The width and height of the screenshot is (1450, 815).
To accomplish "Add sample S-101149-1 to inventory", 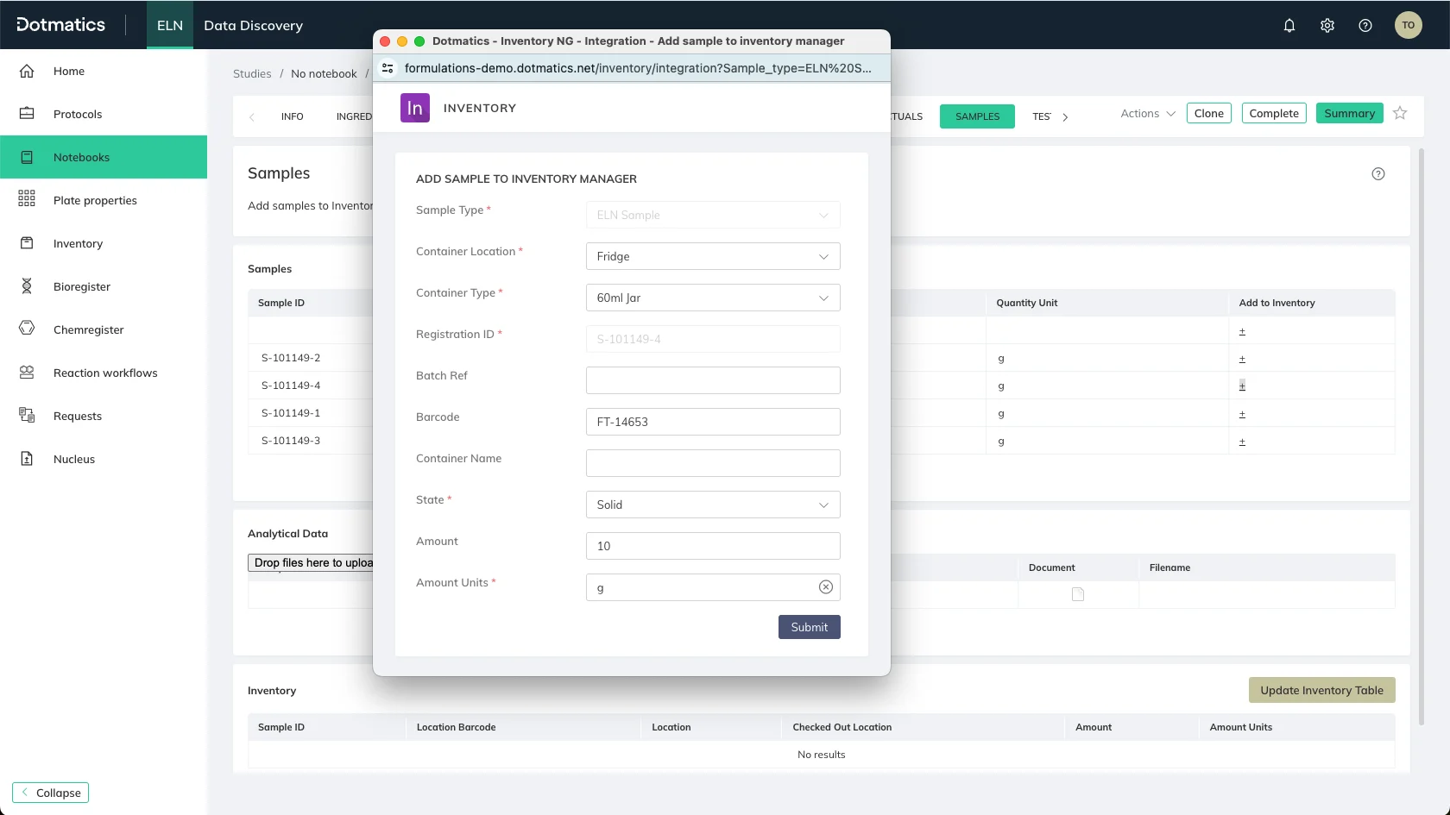I will [1242, 414].
